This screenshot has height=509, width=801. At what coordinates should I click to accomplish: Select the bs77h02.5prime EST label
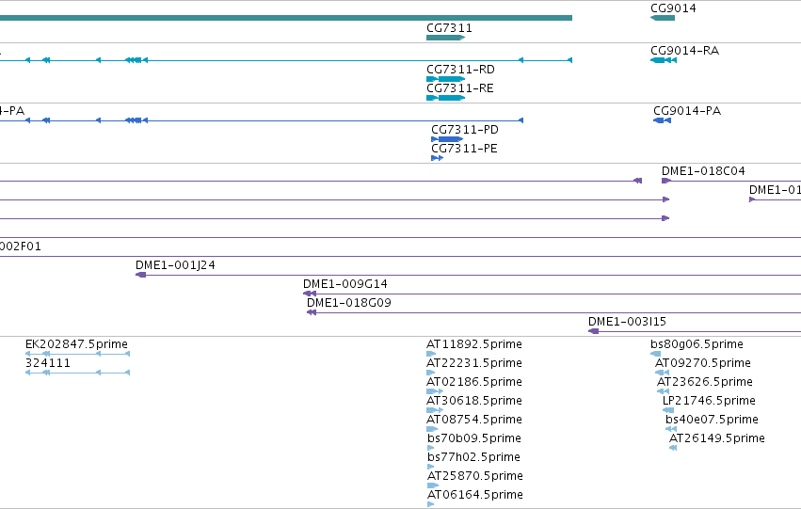(x=473, y=457)
